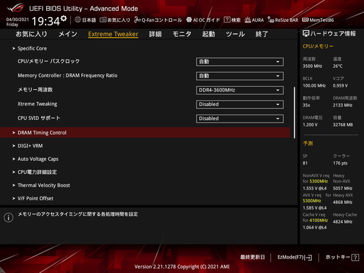The width and height of the screenshot is (364, 273).
Task: Expand the Thermal Velocity Boost submenu
Action: pos(44,185)
